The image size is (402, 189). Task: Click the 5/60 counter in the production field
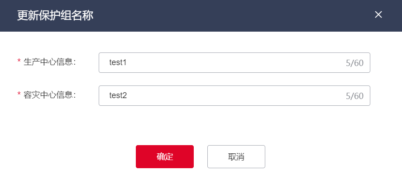354,63
